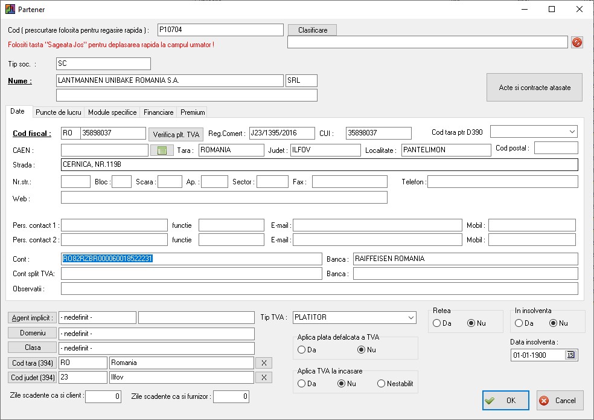594x420 pixels.
Task: Set In insolventa to Da
Action: click(x=519, y=323)
